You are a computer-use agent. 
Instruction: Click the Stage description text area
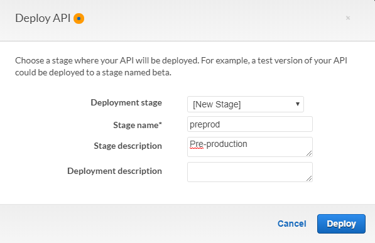249,147
